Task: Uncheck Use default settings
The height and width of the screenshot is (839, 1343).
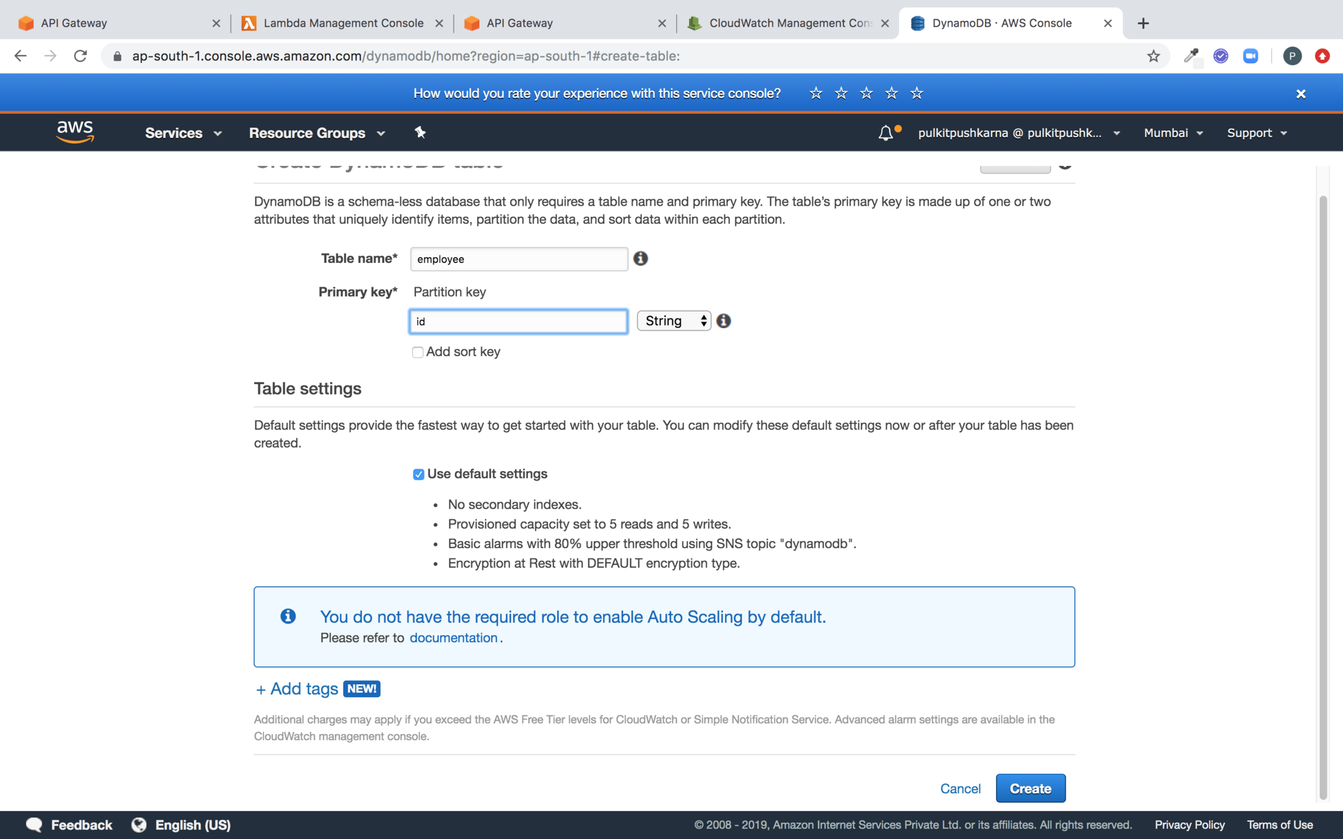Action: click(x=418, y=474)
